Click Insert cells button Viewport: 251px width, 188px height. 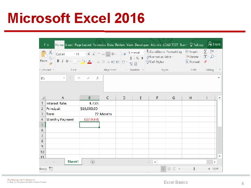coord(192,52)
